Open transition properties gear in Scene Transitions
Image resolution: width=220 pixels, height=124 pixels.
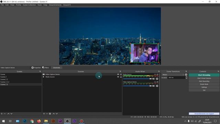186,75
